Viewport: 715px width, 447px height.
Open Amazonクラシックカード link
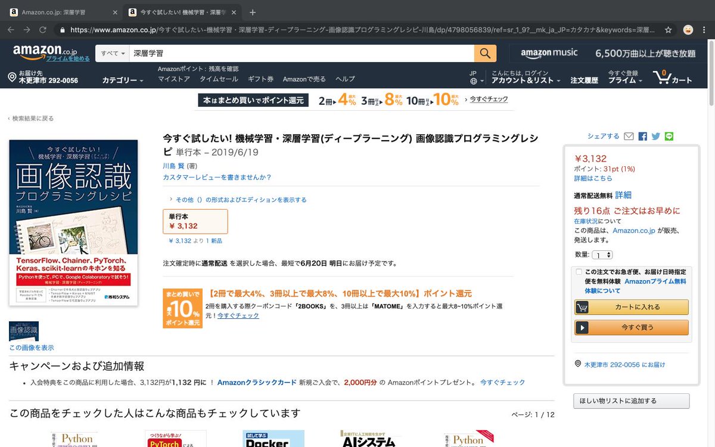pos(257,383)
